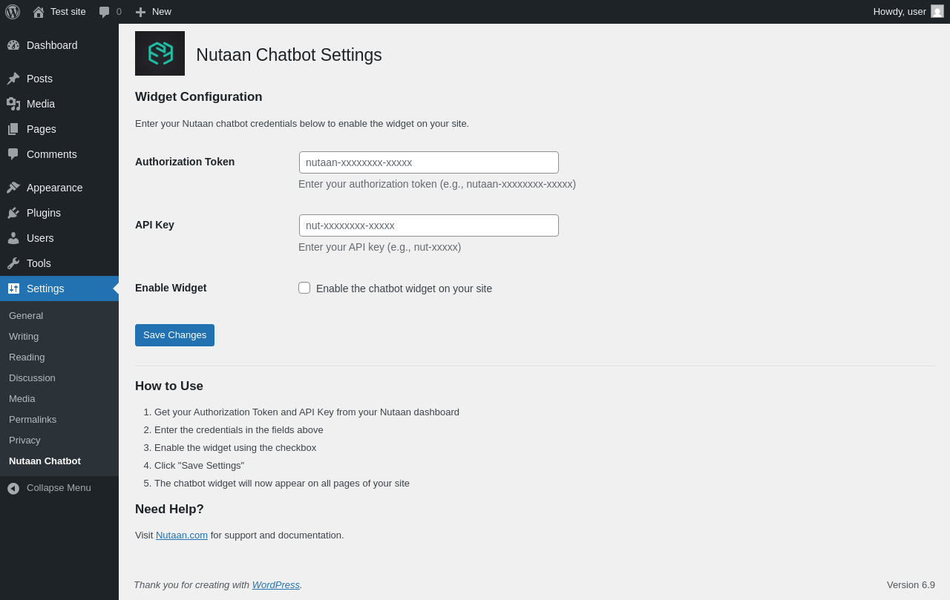Open the Appearance menu
The width and height of the screenshot is (950, 600).
54,188
